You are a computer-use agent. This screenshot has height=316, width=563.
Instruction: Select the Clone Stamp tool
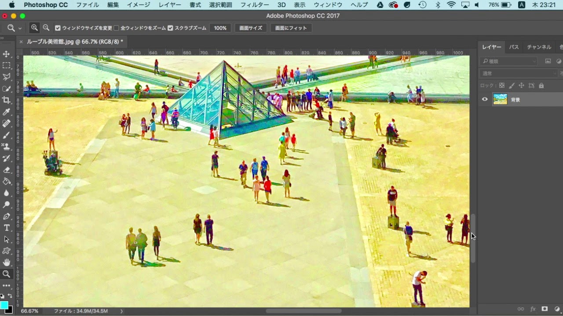pos(7,147)
